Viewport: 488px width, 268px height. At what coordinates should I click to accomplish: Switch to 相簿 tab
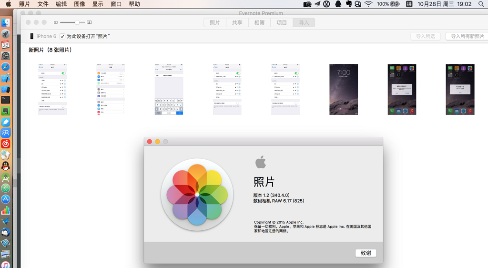point(260,23)
